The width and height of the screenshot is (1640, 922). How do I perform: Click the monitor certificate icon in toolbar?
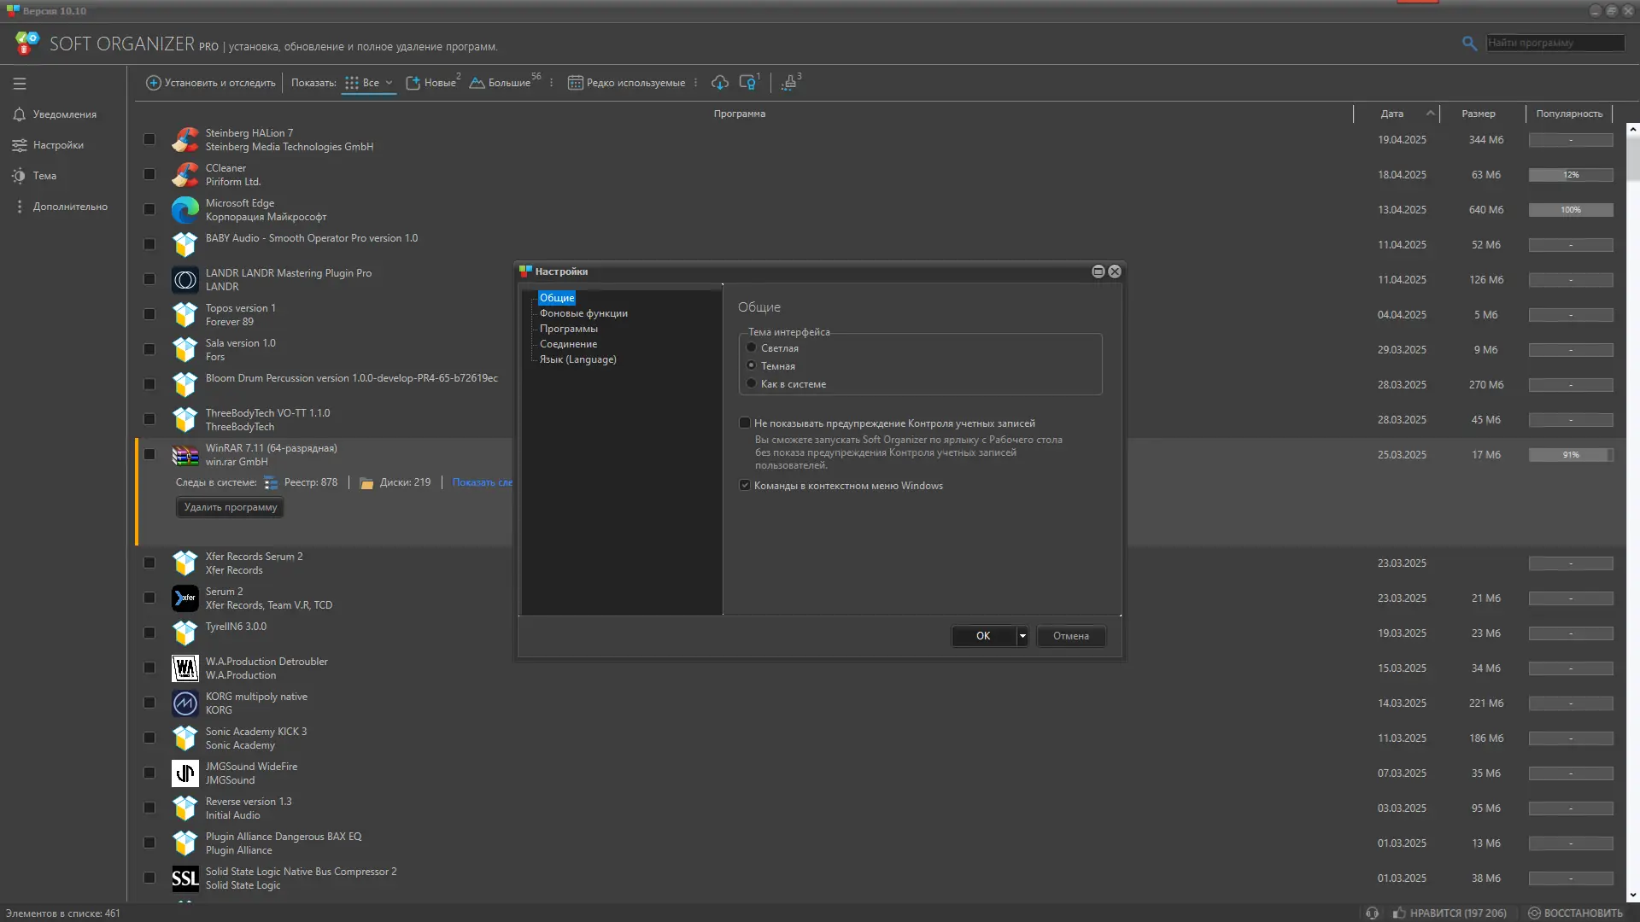point(747,83)
